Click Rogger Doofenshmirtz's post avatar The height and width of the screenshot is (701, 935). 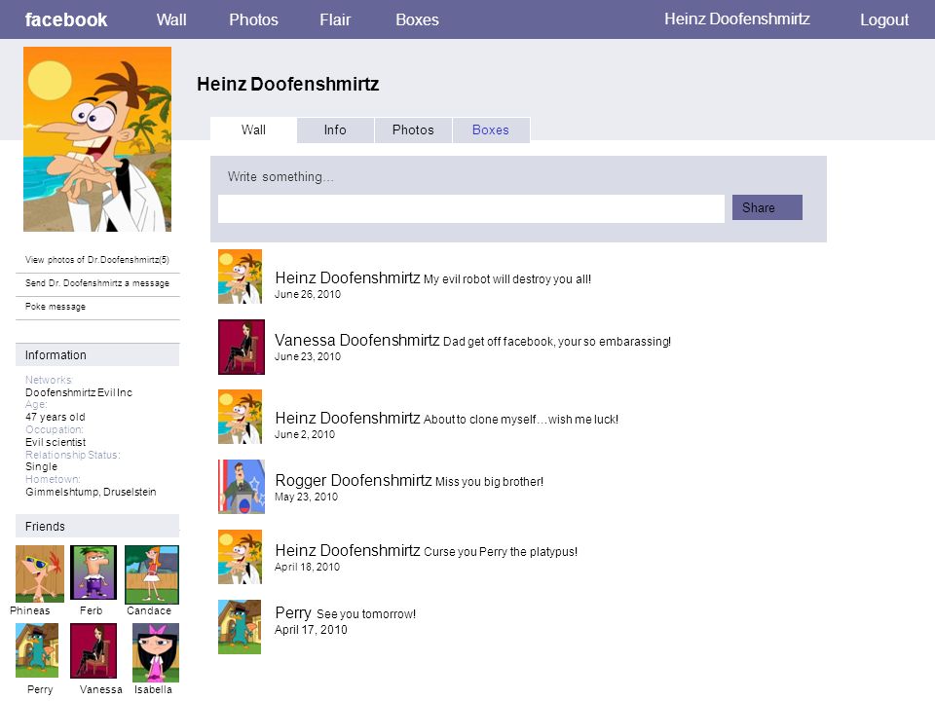coord(241,487)
